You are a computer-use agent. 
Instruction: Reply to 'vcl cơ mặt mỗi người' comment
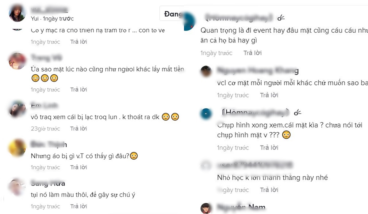tap(269, 95)
